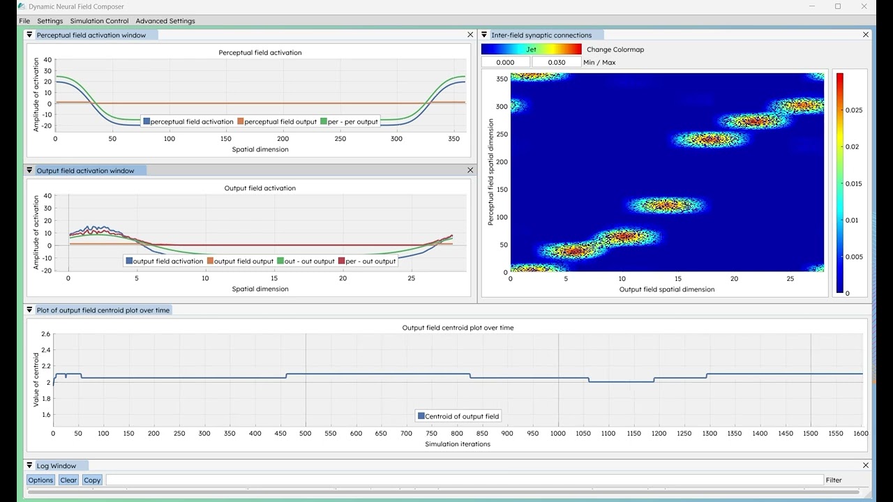The height and width of the screenshot is (502, 893).
Task: Click the centroid plot panel title tab
Action: pos(103,310)
